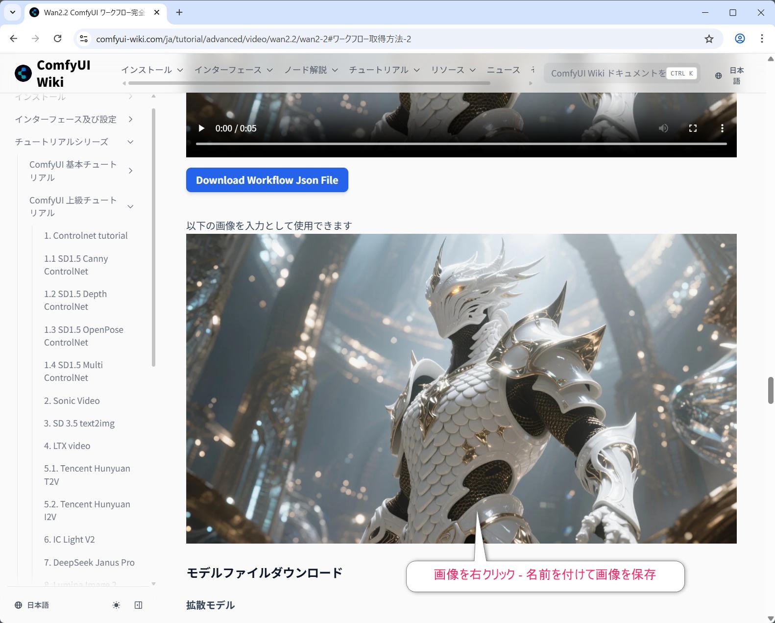The image size is (775, 623).
Task: Reload the current page
Action: (57, 39)
